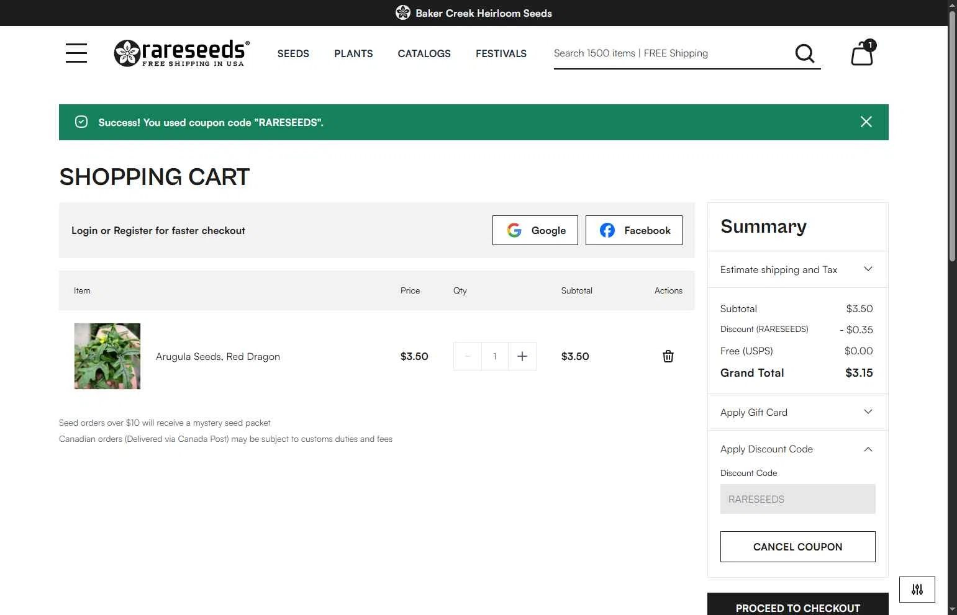Expand Apply Gift Card section
Viewport: 957px width, 615px height.
(798, 412)
